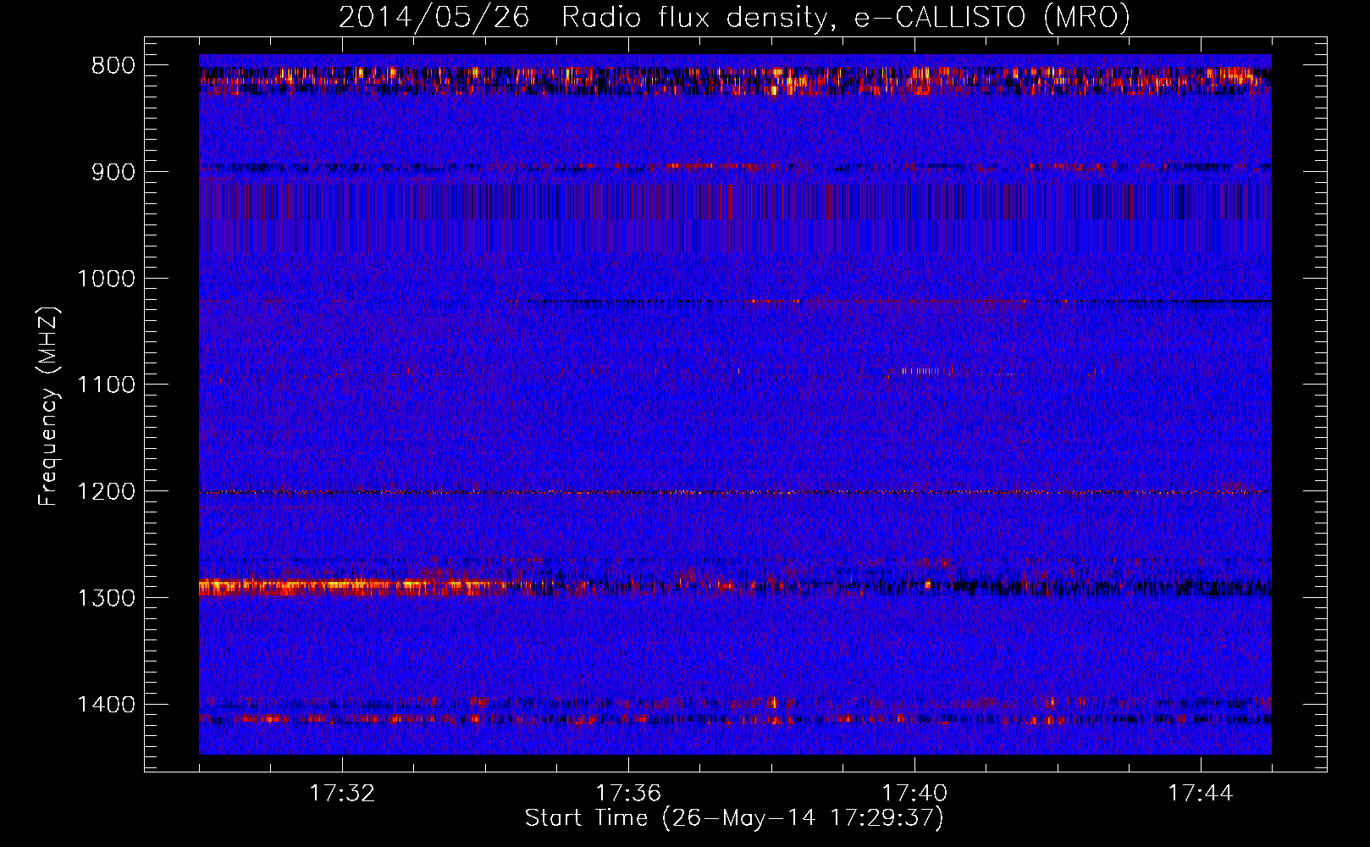The width and height of the screenshot is (1370, 847).
Task: Select the 1400 frequency tick label
Action: (x=107, y=705)
